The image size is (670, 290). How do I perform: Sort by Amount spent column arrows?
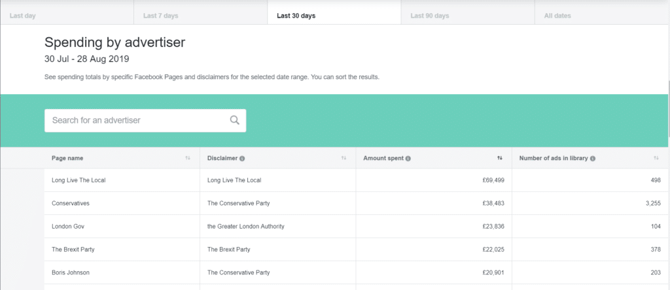coord(499,158)
